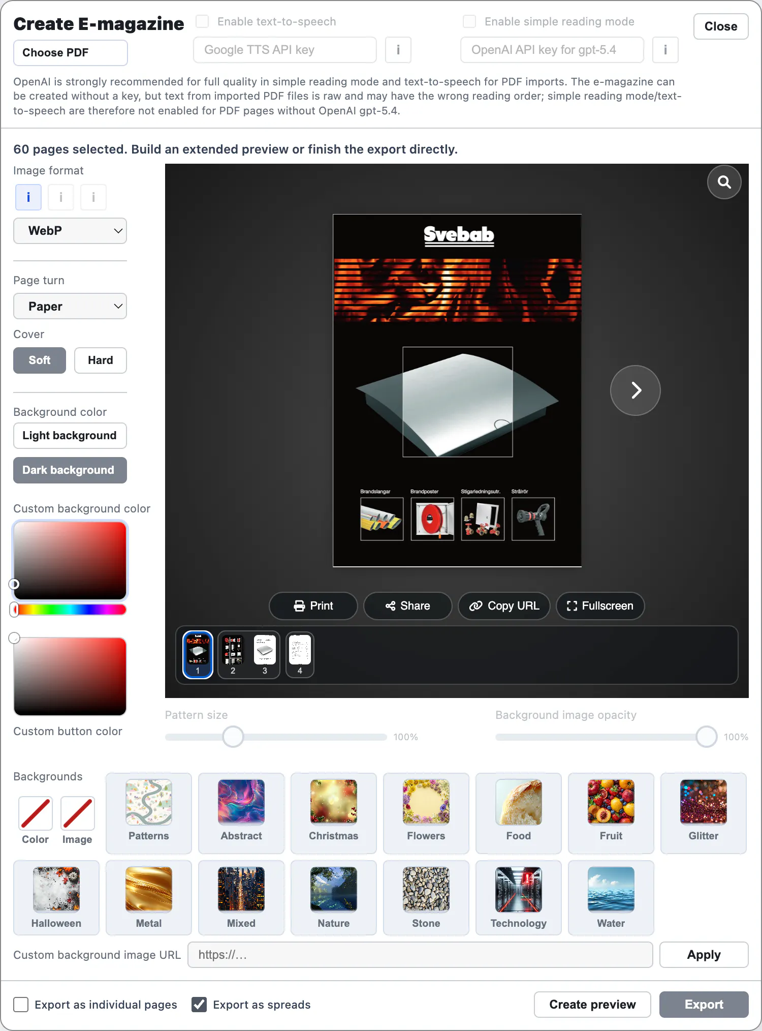Image resolution: width=762 pixels, height=1031 pixels.
Task: Click the Print button in preview
Action: click(x=313, y=606)
